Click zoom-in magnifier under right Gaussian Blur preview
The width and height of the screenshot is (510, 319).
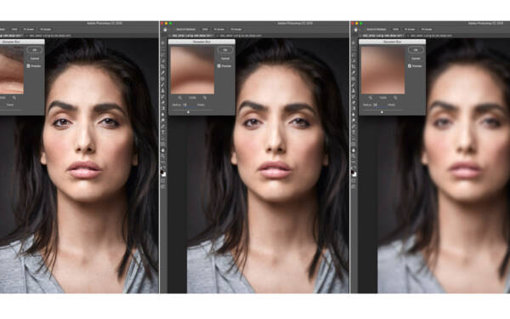point(395,98)
